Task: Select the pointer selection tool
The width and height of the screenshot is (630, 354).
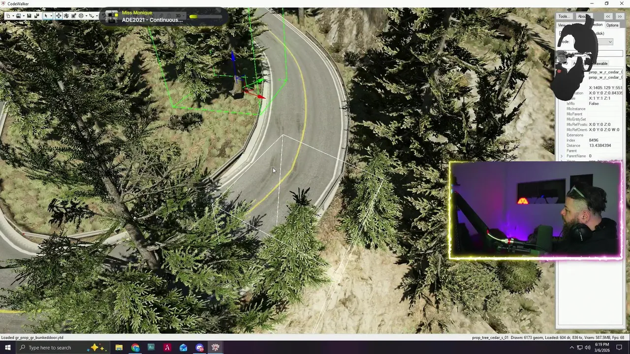Action: pos(46,16)
